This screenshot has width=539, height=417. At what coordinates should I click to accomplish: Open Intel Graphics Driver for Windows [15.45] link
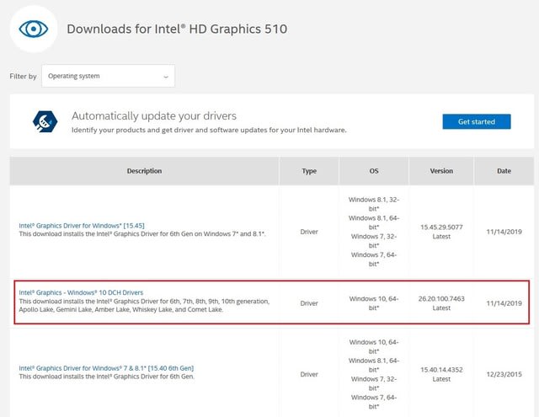click(x=82, y=226)
